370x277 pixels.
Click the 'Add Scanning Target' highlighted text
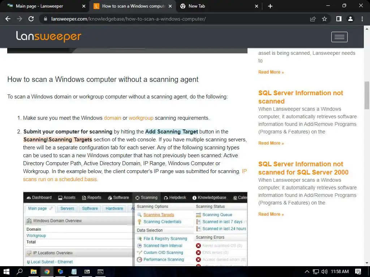click(x=172, y=132)
